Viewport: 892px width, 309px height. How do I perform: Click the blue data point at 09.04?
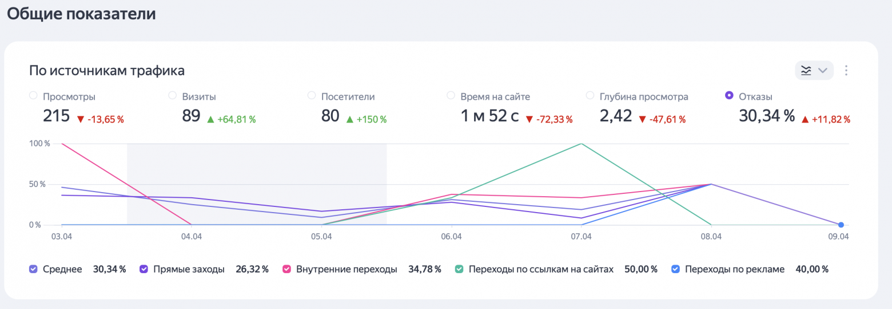pos(841,225)
